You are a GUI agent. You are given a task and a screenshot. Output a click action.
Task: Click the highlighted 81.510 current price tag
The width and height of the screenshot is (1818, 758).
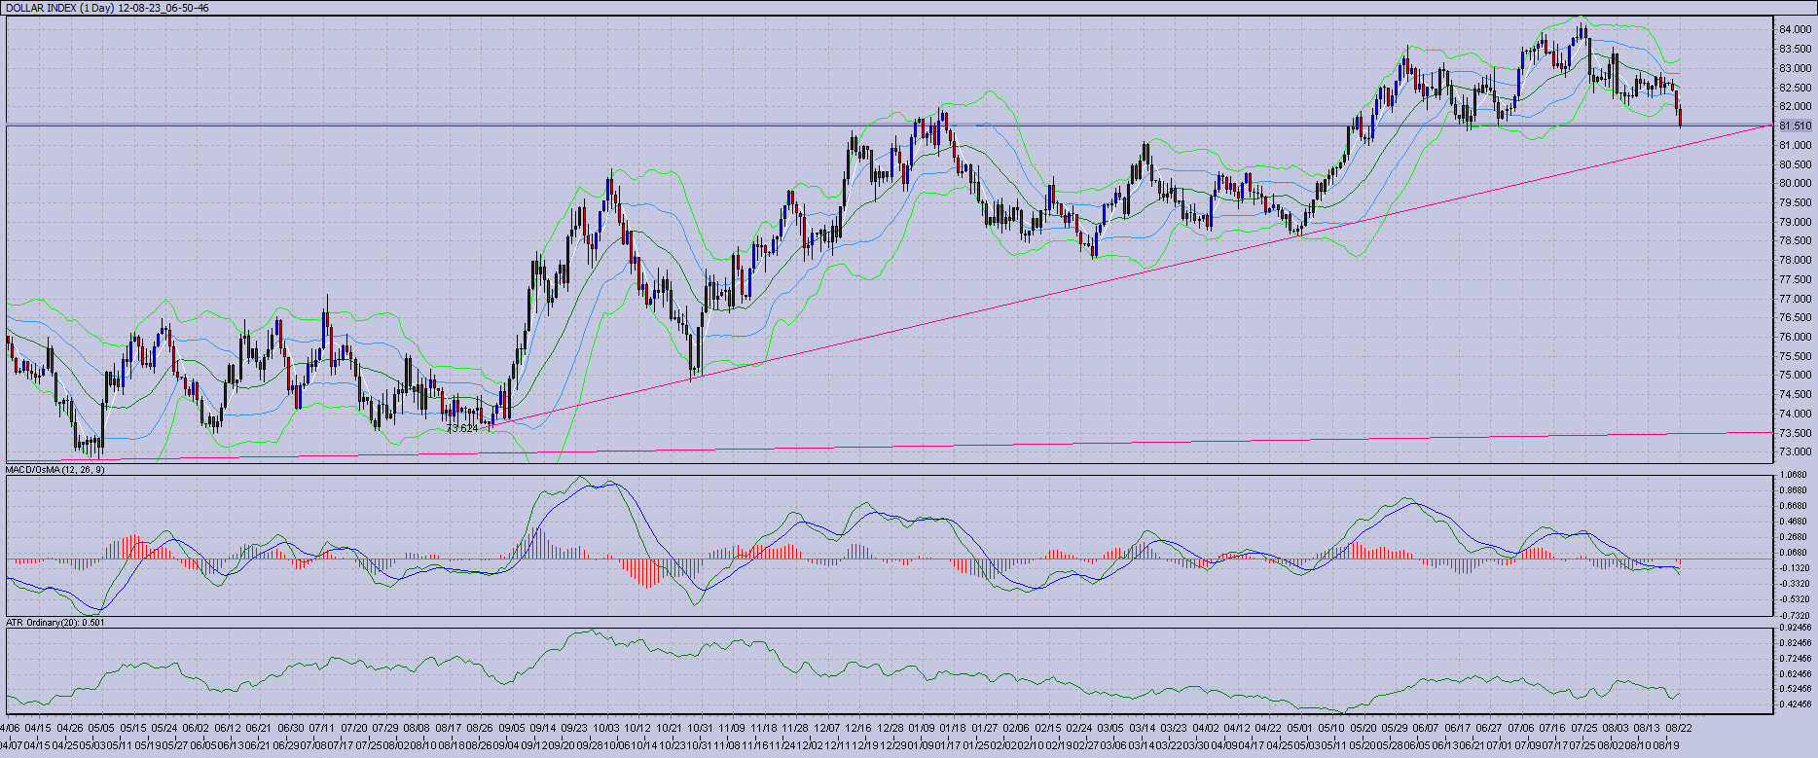(x=1795, y=126)
